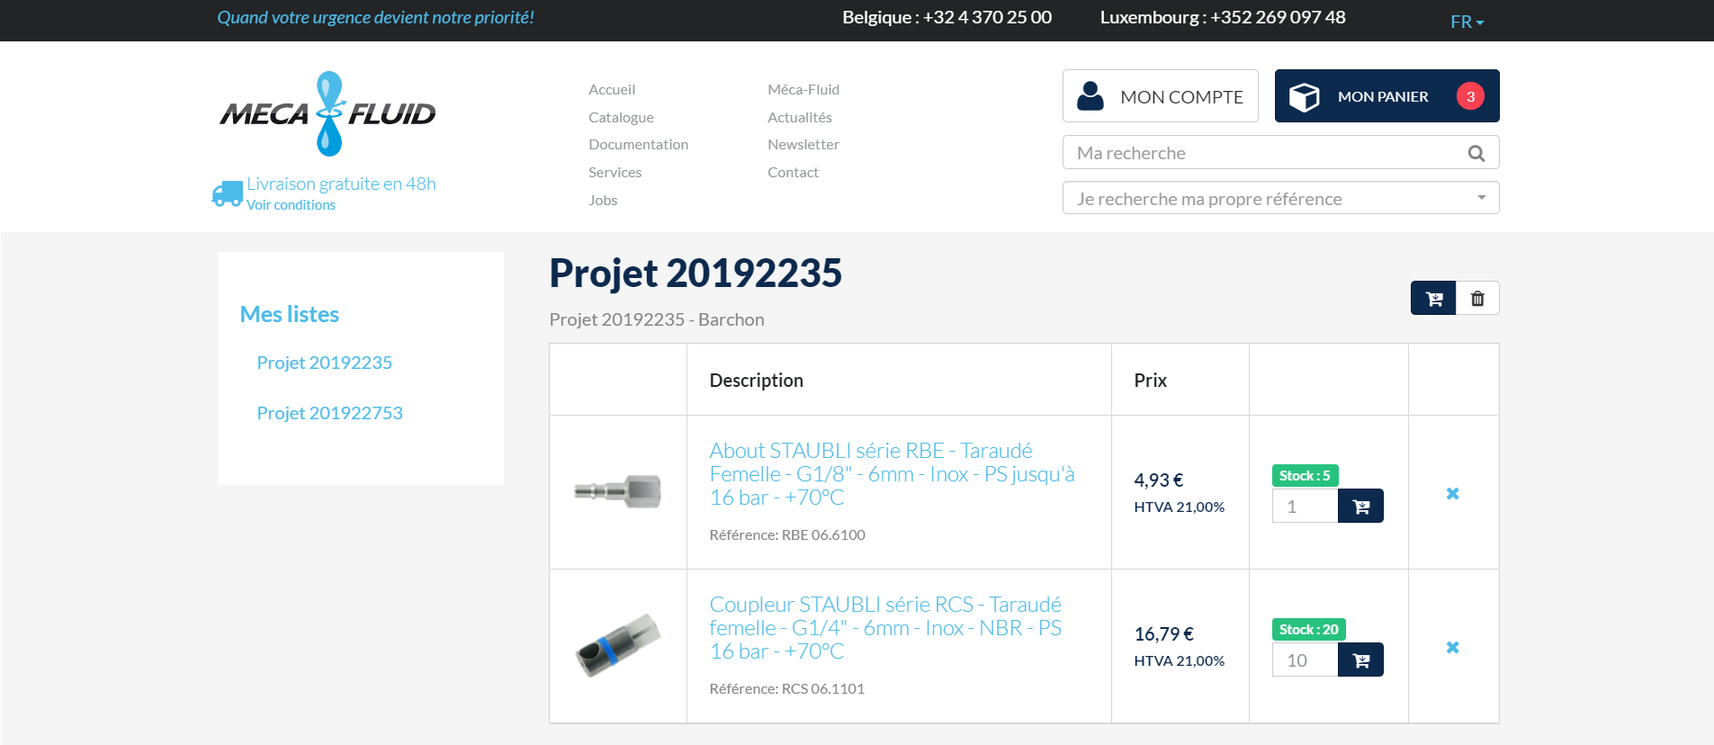Click the price '4,93 €'

[x=1158, y=480]
